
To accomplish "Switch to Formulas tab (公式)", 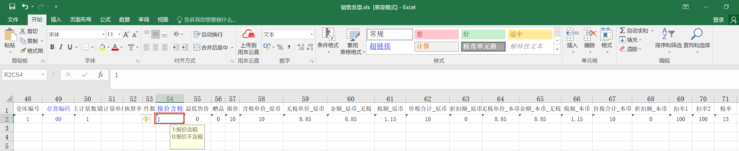I will 105,20.
